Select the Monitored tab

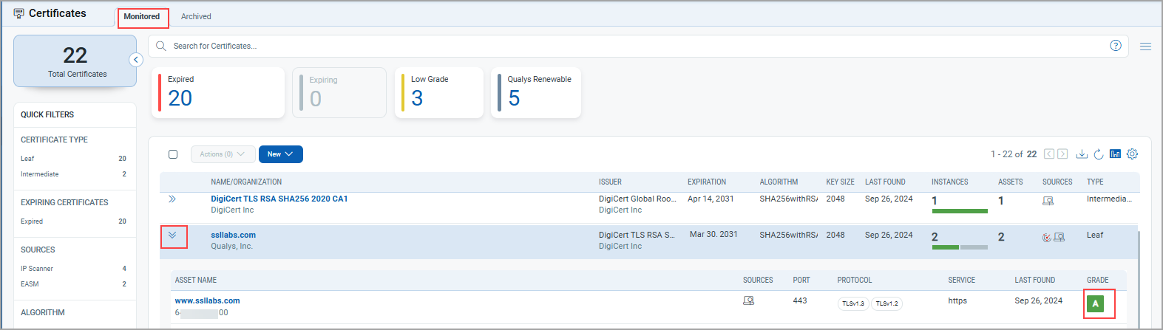(x=142, y=16)
